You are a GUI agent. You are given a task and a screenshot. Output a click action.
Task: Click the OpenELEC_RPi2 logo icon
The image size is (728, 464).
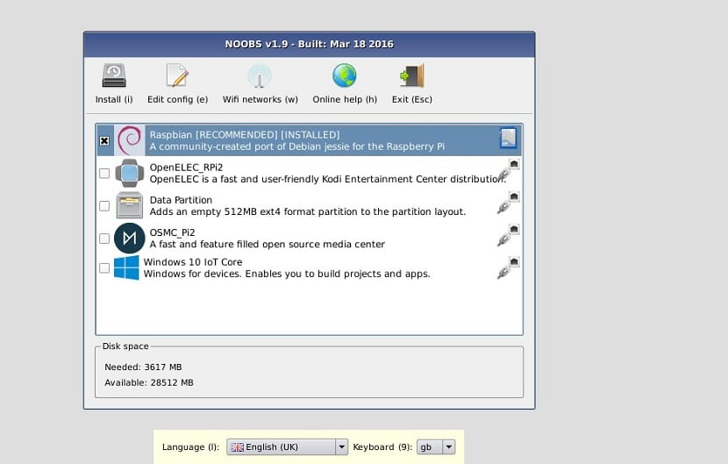pos(130,173)
